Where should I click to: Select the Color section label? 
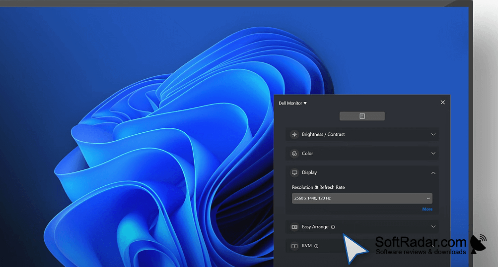click(x=307, y=153)
